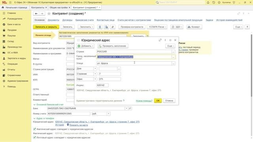Open the history clock icon
This screenshot has height=142, width=253.
213,2
